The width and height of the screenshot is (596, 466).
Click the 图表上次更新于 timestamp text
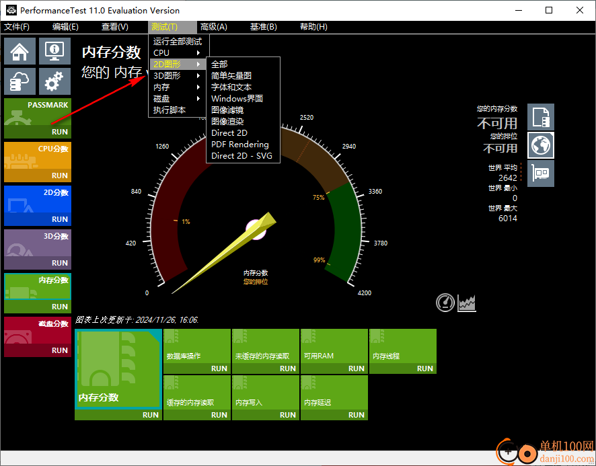(137, 319)
